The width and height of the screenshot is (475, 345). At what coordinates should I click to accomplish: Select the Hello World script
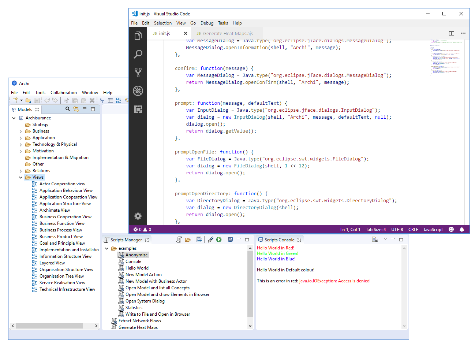(137, 268)
